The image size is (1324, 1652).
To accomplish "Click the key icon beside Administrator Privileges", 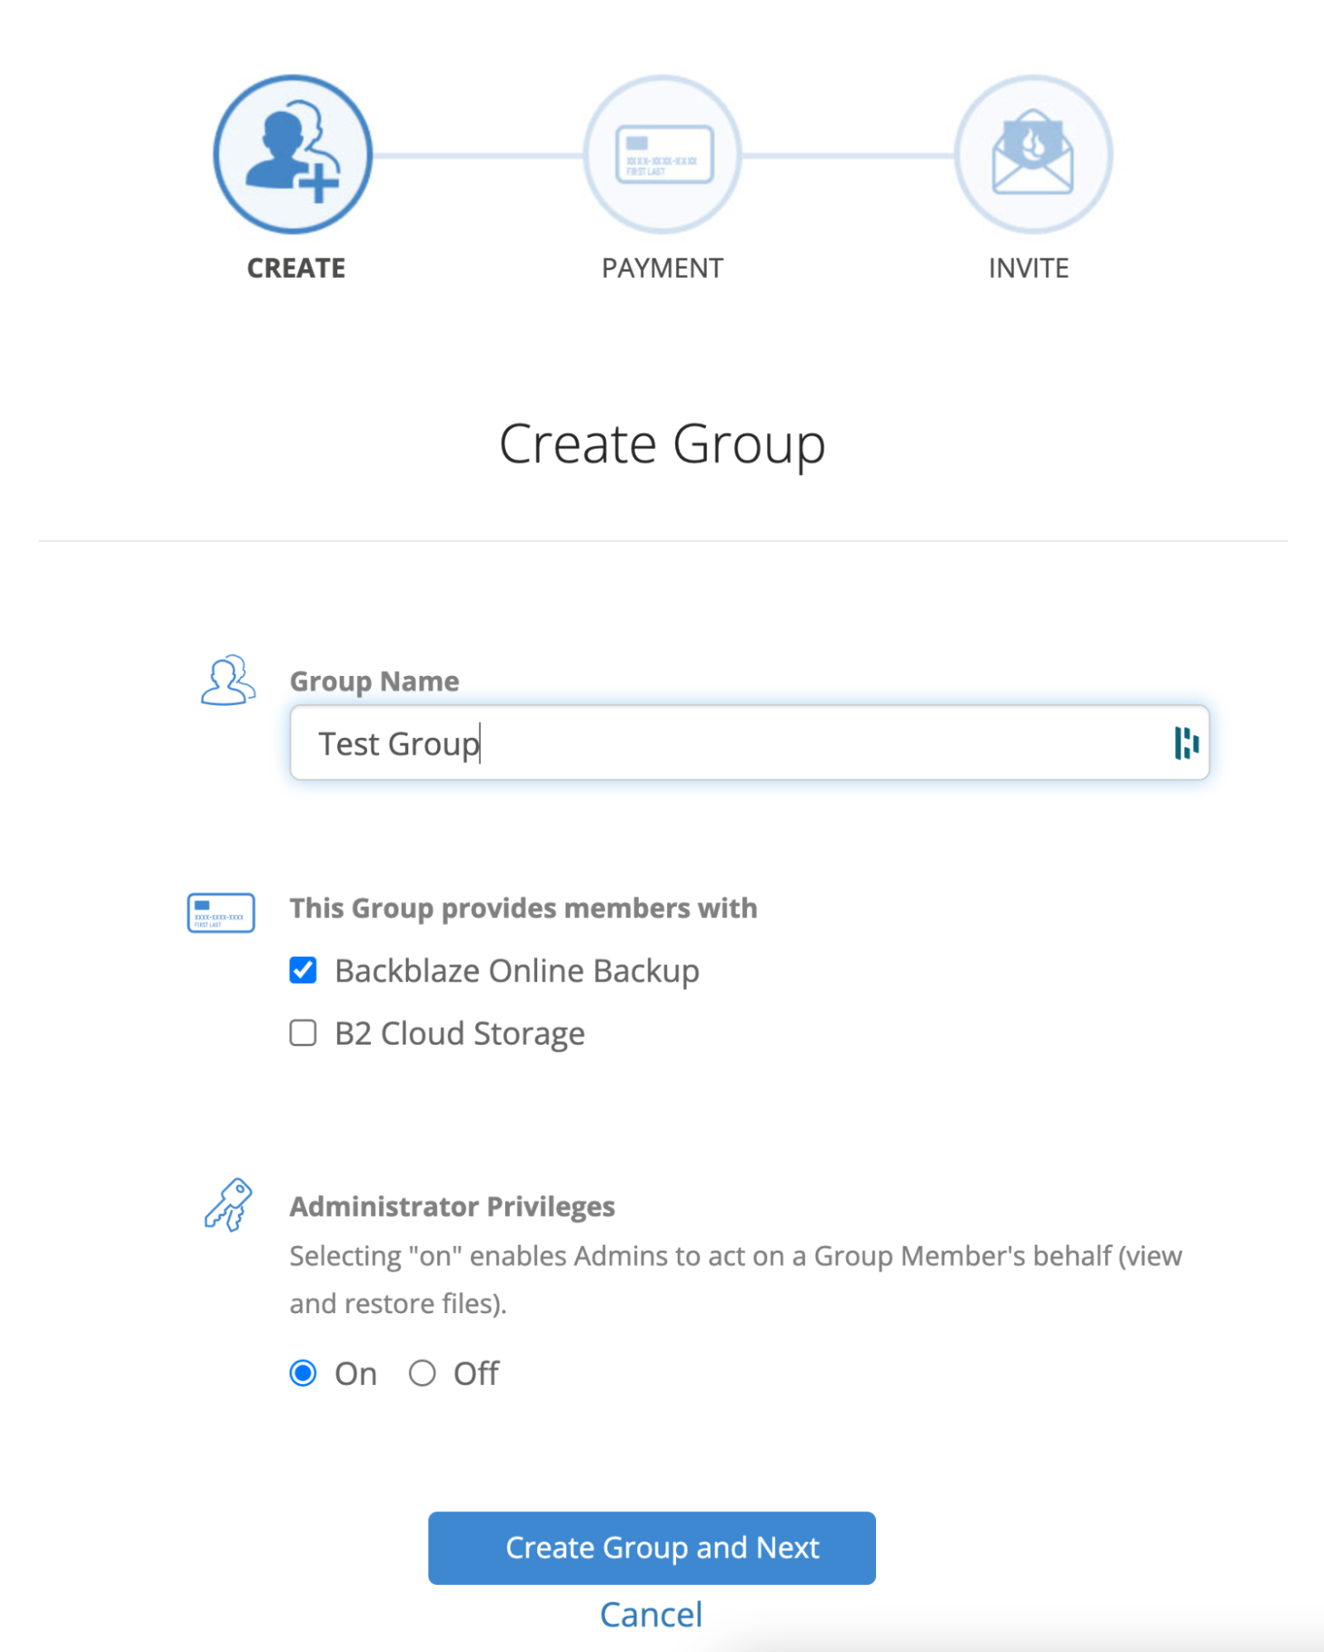I will (228, 1205).
